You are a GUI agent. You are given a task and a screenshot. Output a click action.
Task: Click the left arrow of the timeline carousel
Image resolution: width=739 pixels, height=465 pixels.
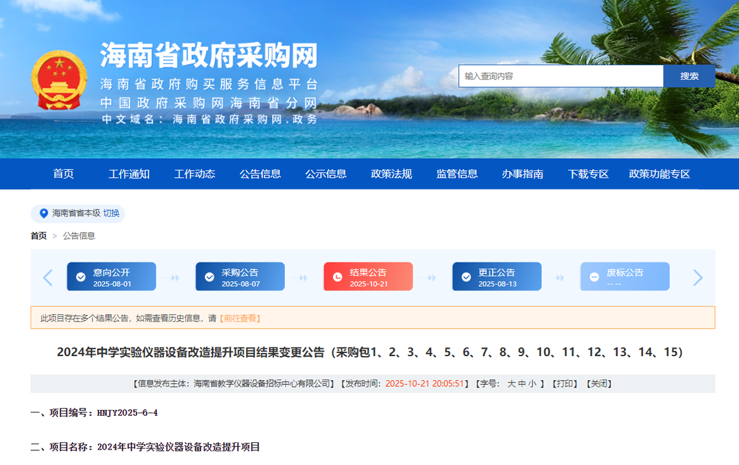click(x=48, y=277)
